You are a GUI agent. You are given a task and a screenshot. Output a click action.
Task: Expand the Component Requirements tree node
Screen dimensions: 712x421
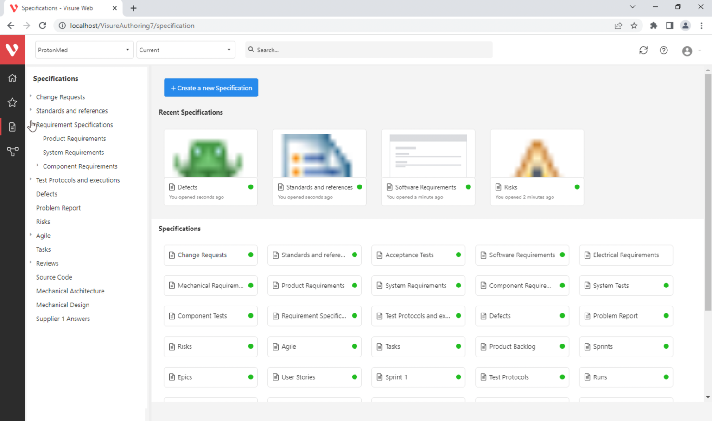[38, 166]
